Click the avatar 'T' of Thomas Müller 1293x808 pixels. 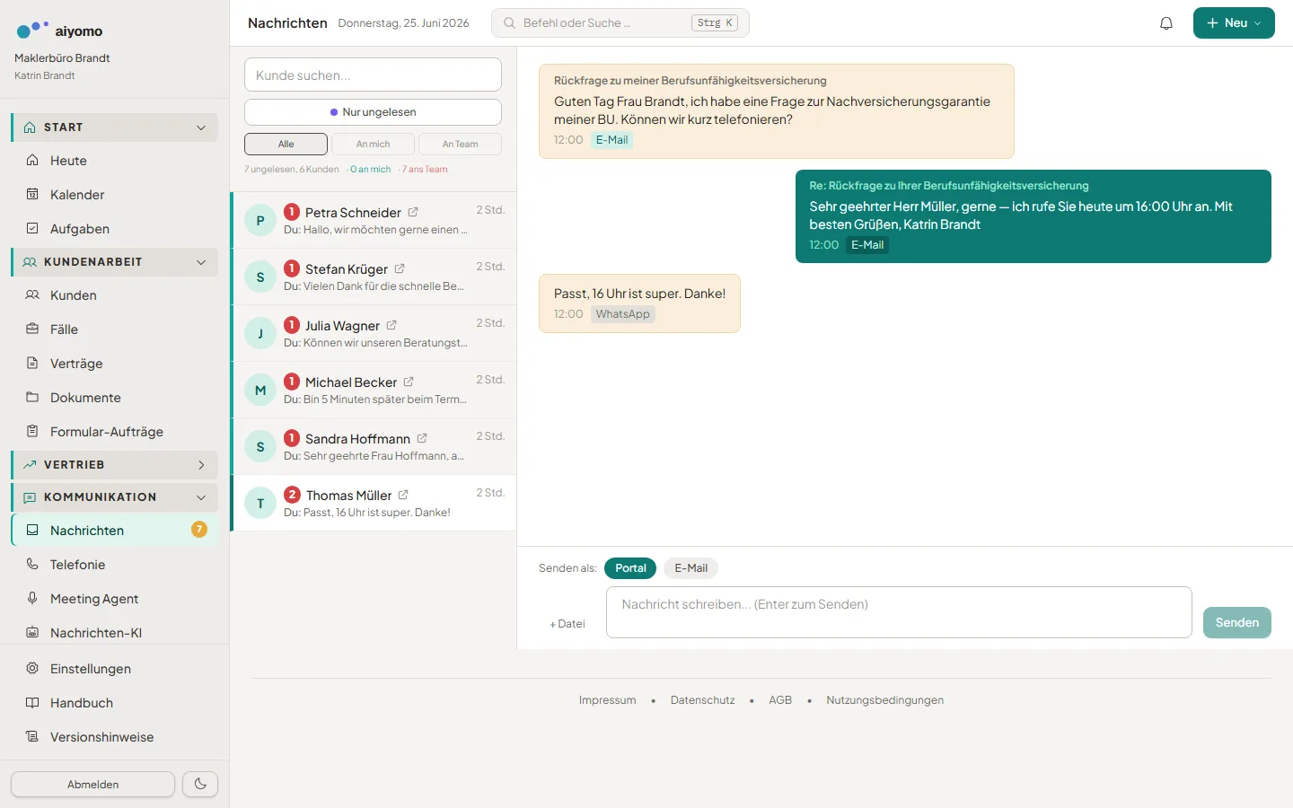point(260,504)
